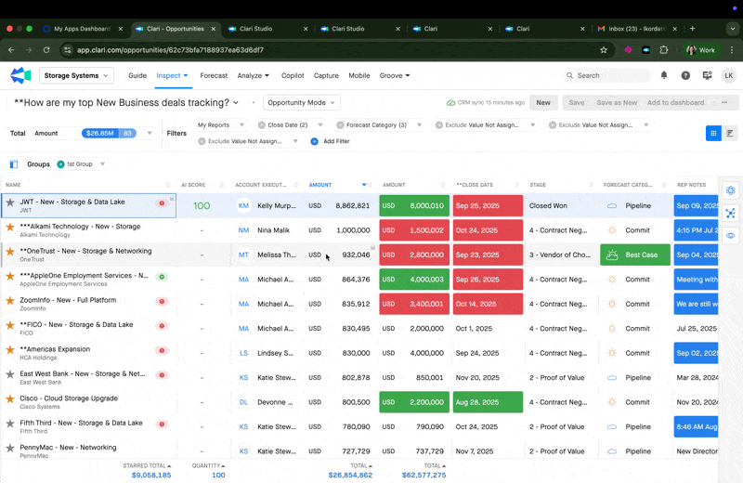Toggle the star on the East West Bank deal
Viewport: 743px width, 483px height.
coord(10,374)
